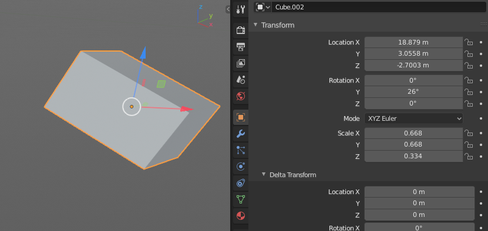
Task: Collapse the Transform panel
Action: [x=255, y=25]
